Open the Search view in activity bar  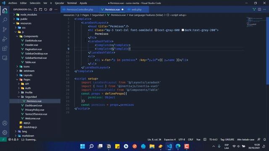(x=5, y=20)
